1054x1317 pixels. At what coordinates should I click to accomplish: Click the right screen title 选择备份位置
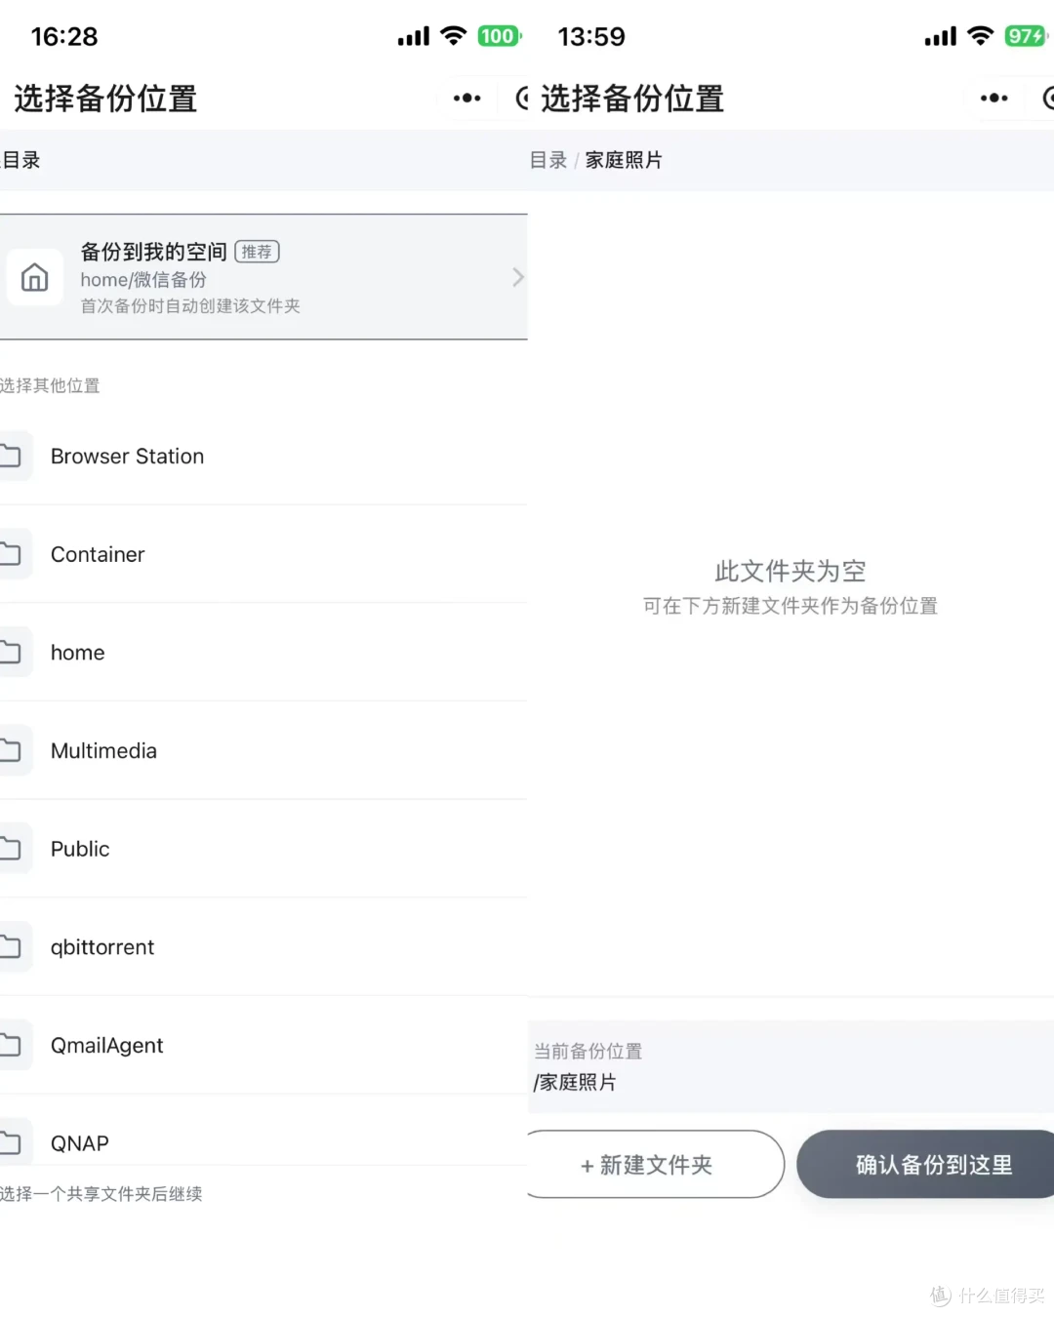click(x=632, y=99)
